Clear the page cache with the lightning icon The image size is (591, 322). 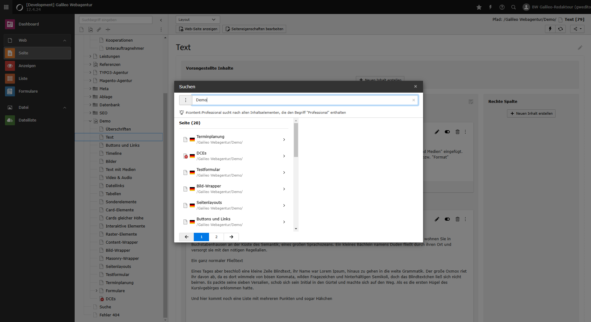(550, 29)
